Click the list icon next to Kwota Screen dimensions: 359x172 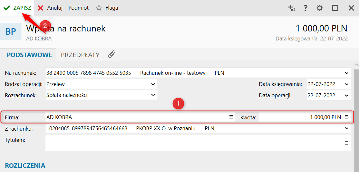tap(346, 117)
